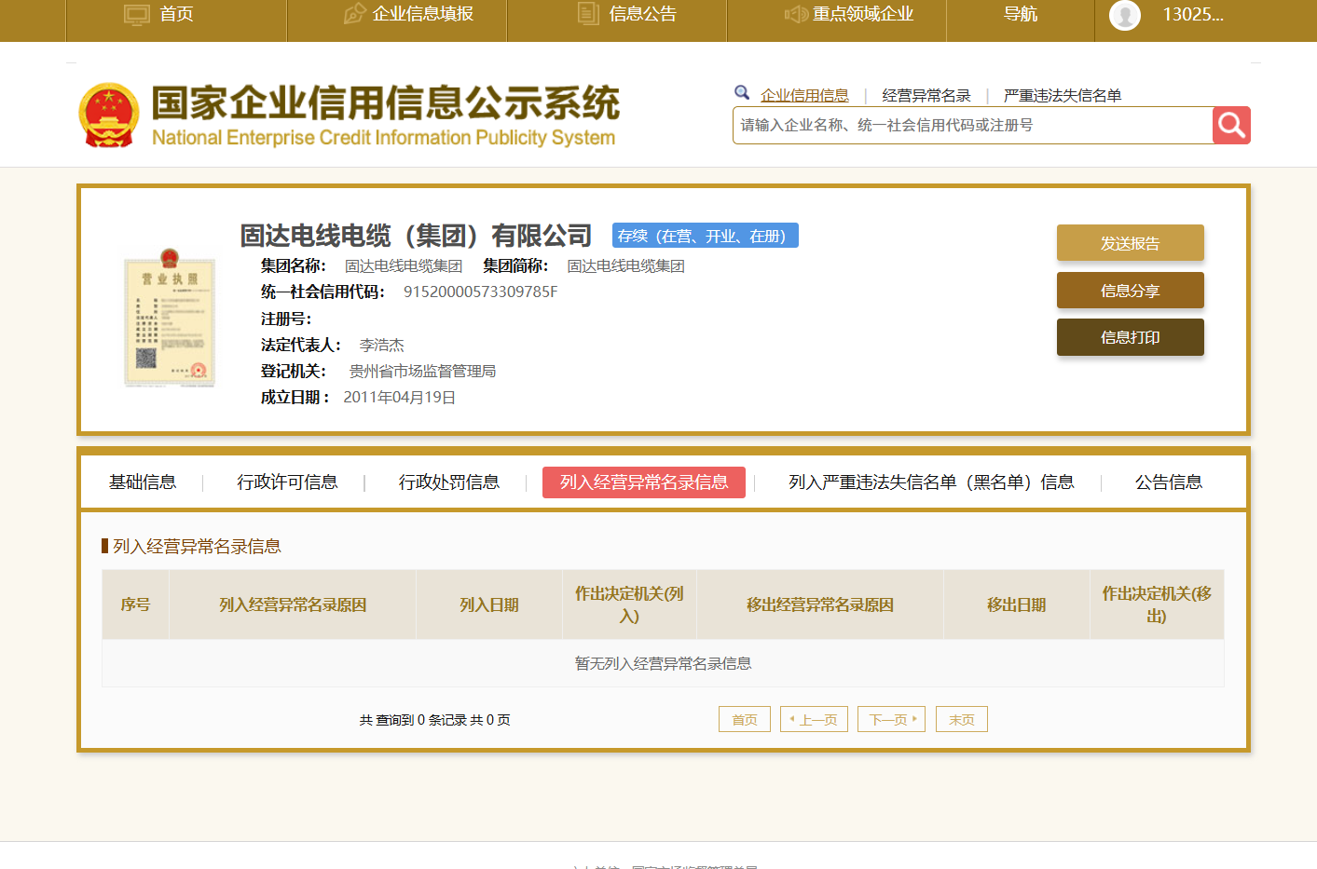
Task: Click registration authority 贵州省市场监督管理局
Action: (x=422, y=371)
